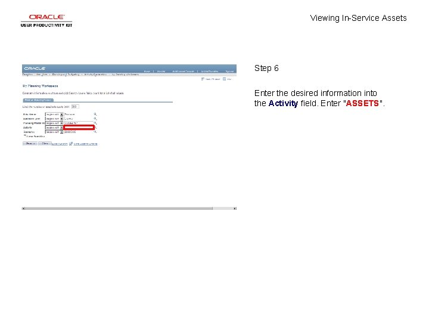Click into the highlighted Activity input field
Image resolution: width=429 pixels, height=322 pixels.
(79, 128)
